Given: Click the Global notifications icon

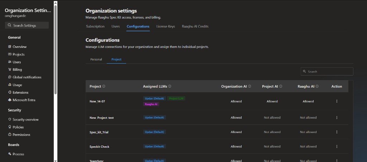Looking at the screenshot, I should (x=10, y=77).
